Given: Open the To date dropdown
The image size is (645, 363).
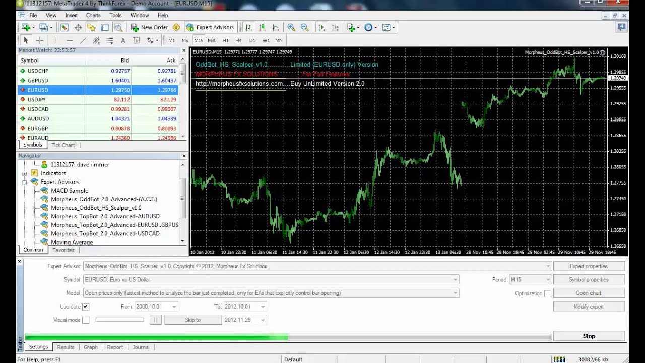Looking at the screenshot, I should [x=264, y=307].
